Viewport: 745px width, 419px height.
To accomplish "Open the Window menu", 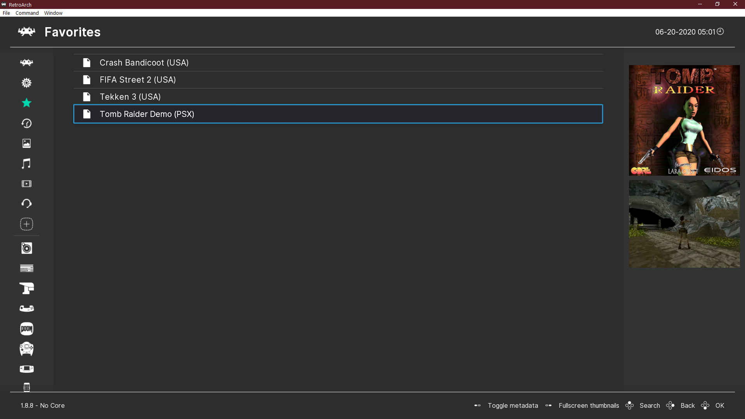I will 53,13.
